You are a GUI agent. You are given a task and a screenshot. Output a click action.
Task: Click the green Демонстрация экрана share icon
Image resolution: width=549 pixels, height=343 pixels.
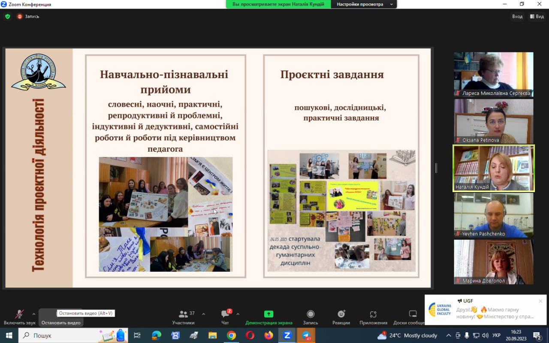(268, 314)
